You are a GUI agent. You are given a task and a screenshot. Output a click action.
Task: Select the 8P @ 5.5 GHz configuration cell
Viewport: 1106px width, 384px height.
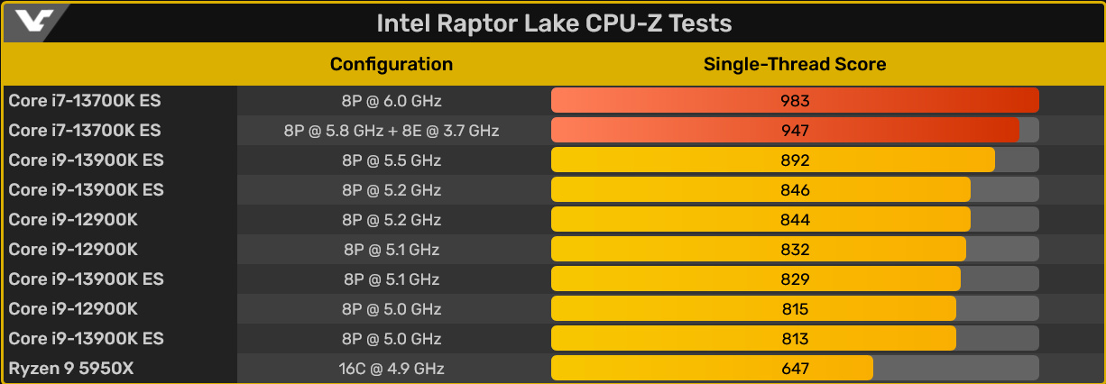(391, 160)
